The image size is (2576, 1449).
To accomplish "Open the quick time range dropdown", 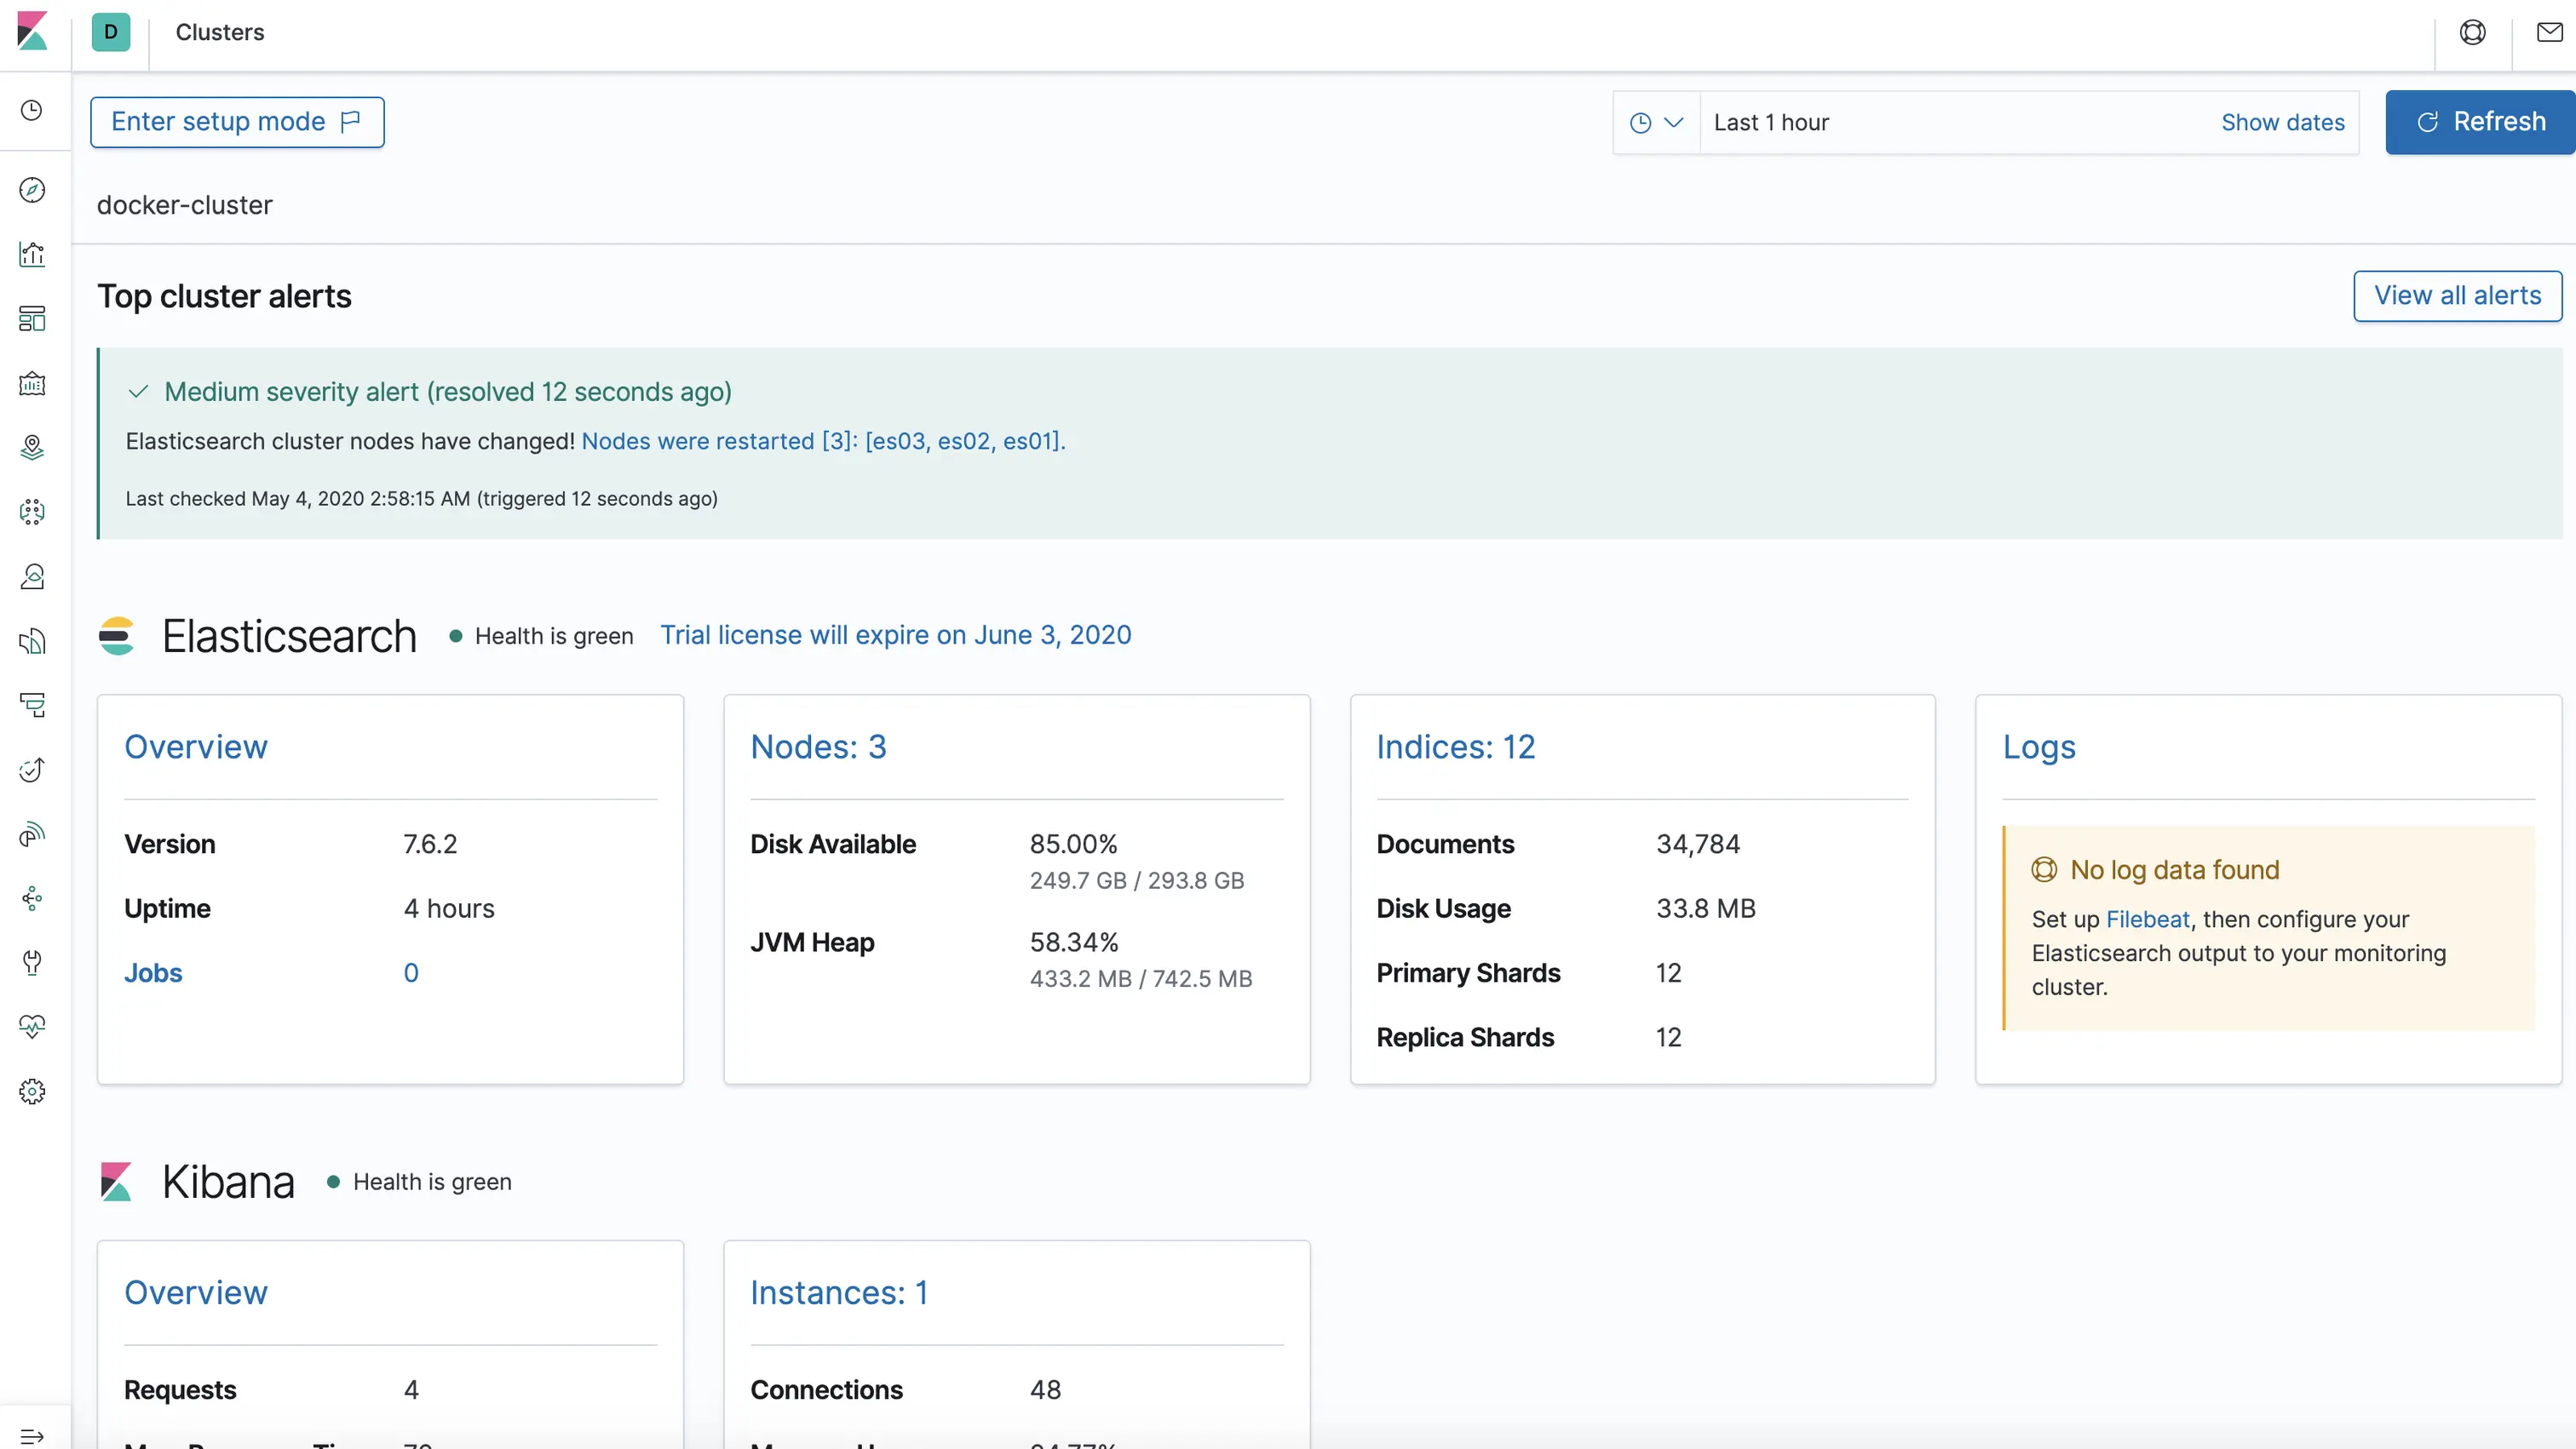I will click(x=1656, y=123).
